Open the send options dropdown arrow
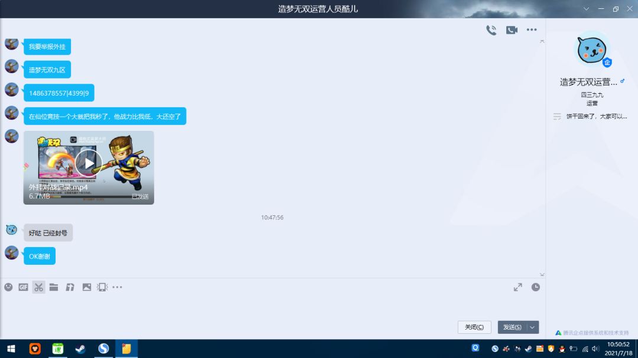The height and width of the screenshot is (358, 638). point(533,327)
